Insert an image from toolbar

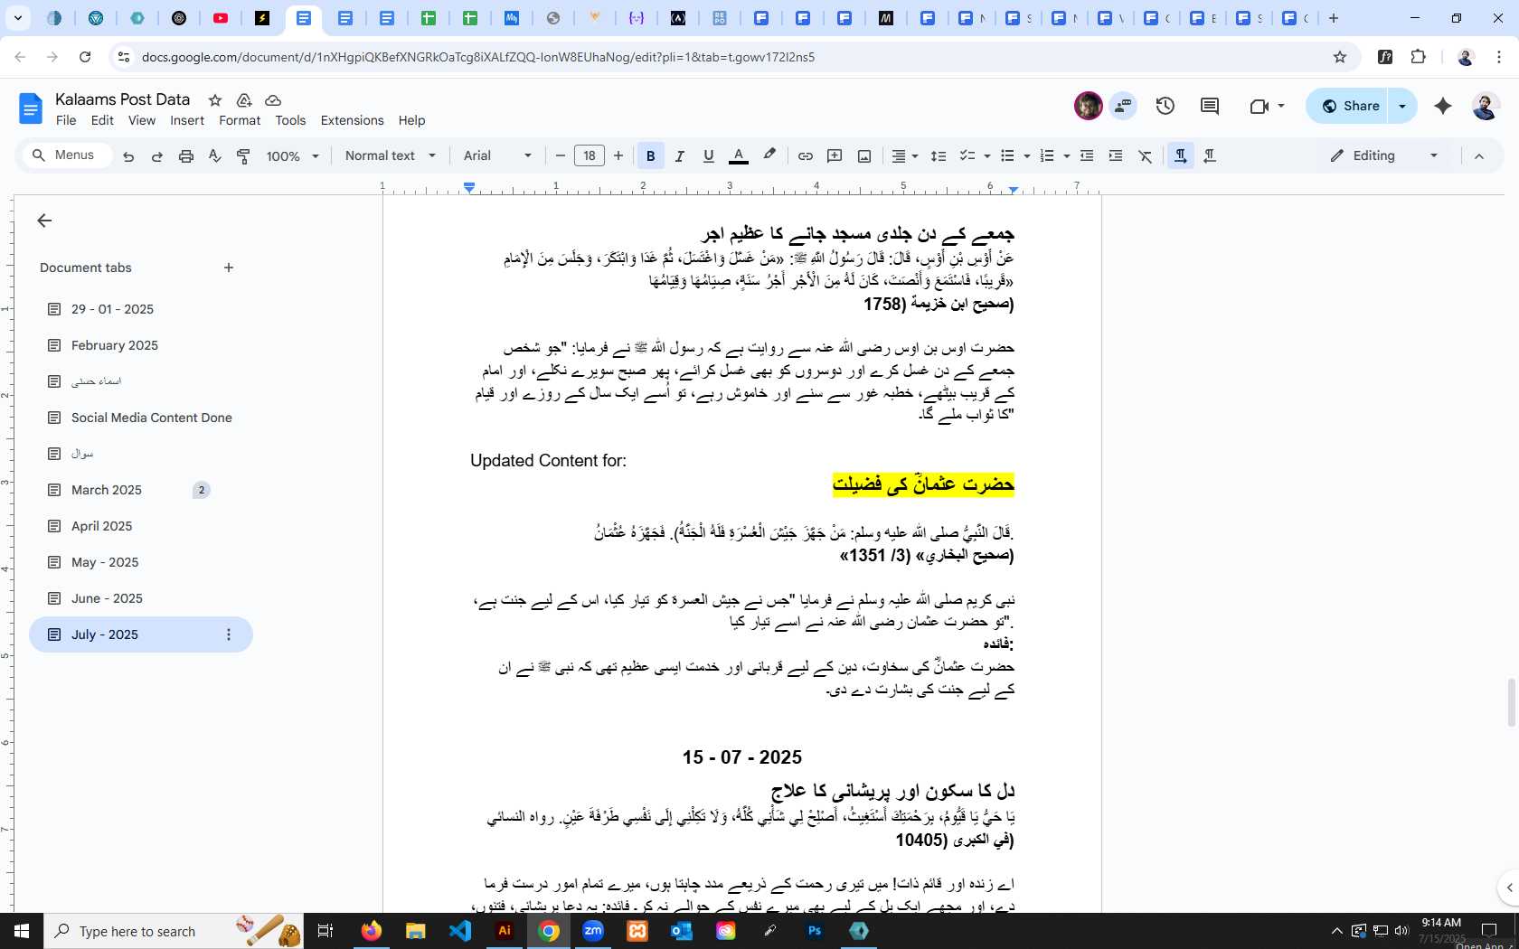point(864,156)
